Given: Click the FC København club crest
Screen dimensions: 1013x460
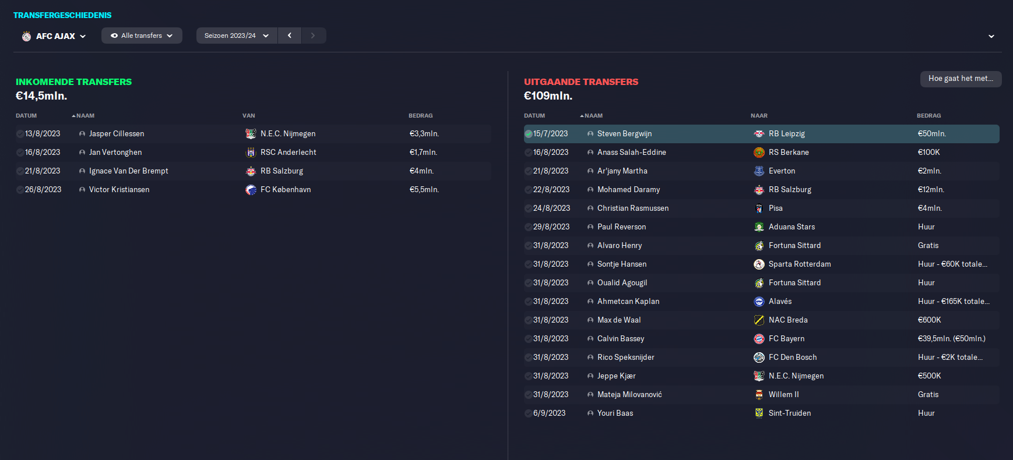Looking at the screenshot, I should click(x=251, y=190).
